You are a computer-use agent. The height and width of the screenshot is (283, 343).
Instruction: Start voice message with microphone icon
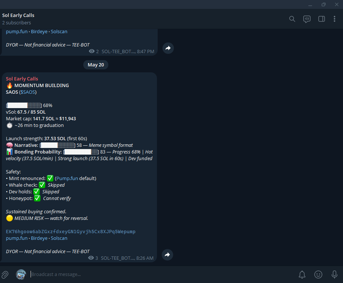(x=335, y=275)
